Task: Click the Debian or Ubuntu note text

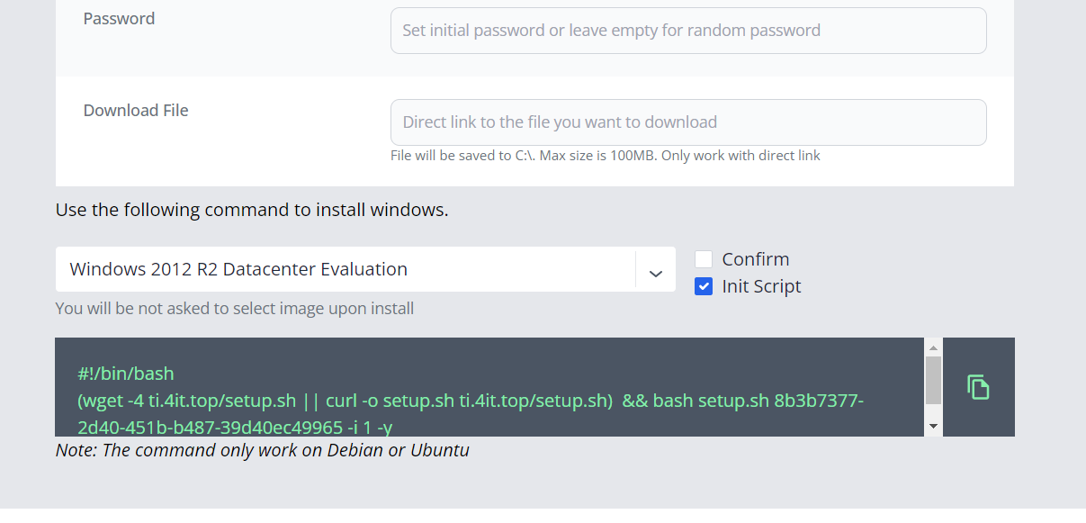Action: click(262, 450)
